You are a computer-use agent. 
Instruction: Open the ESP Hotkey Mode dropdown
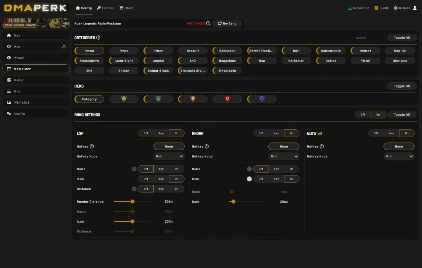pyautogui.click(x=169, y=156)
